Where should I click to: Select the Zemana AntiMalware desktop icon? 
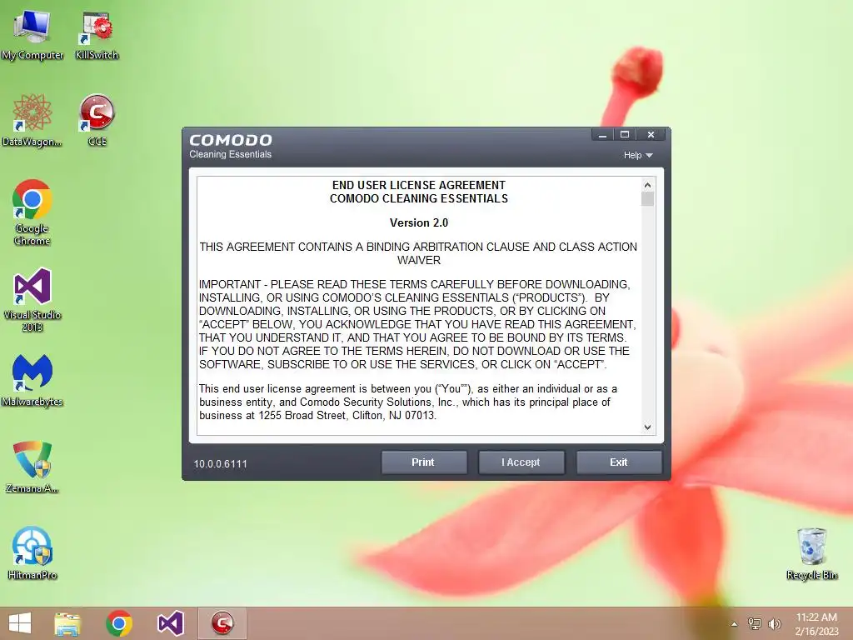click(x=32, y=467)
